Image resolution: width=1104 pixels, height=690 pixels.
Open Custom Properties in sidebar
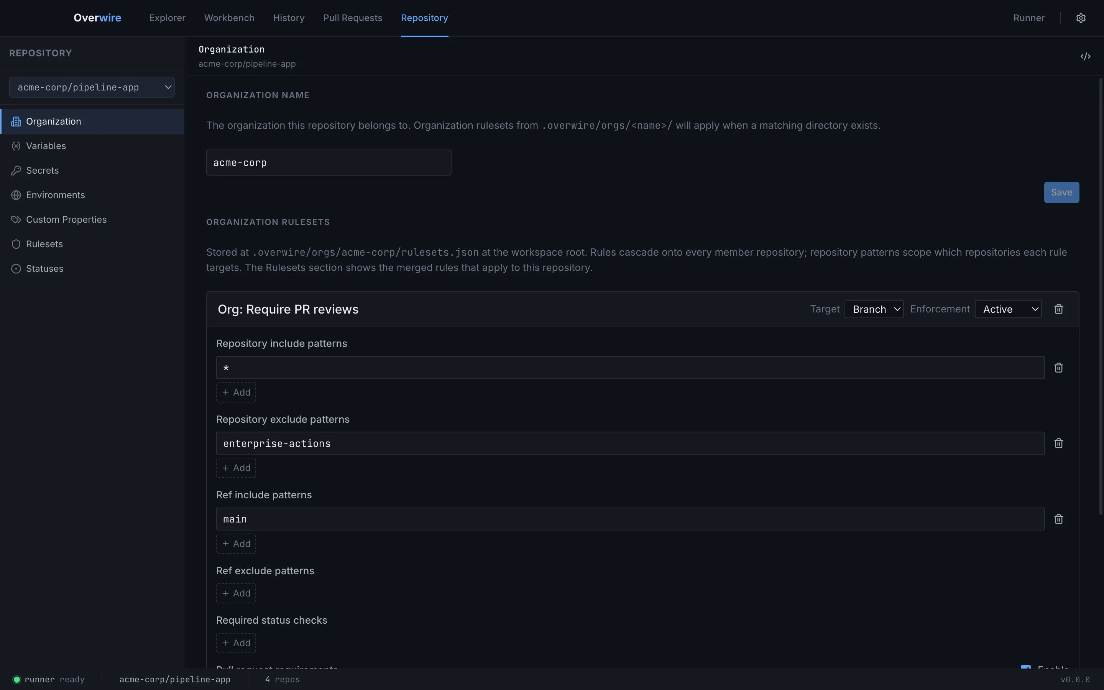(x=92, y=220)
